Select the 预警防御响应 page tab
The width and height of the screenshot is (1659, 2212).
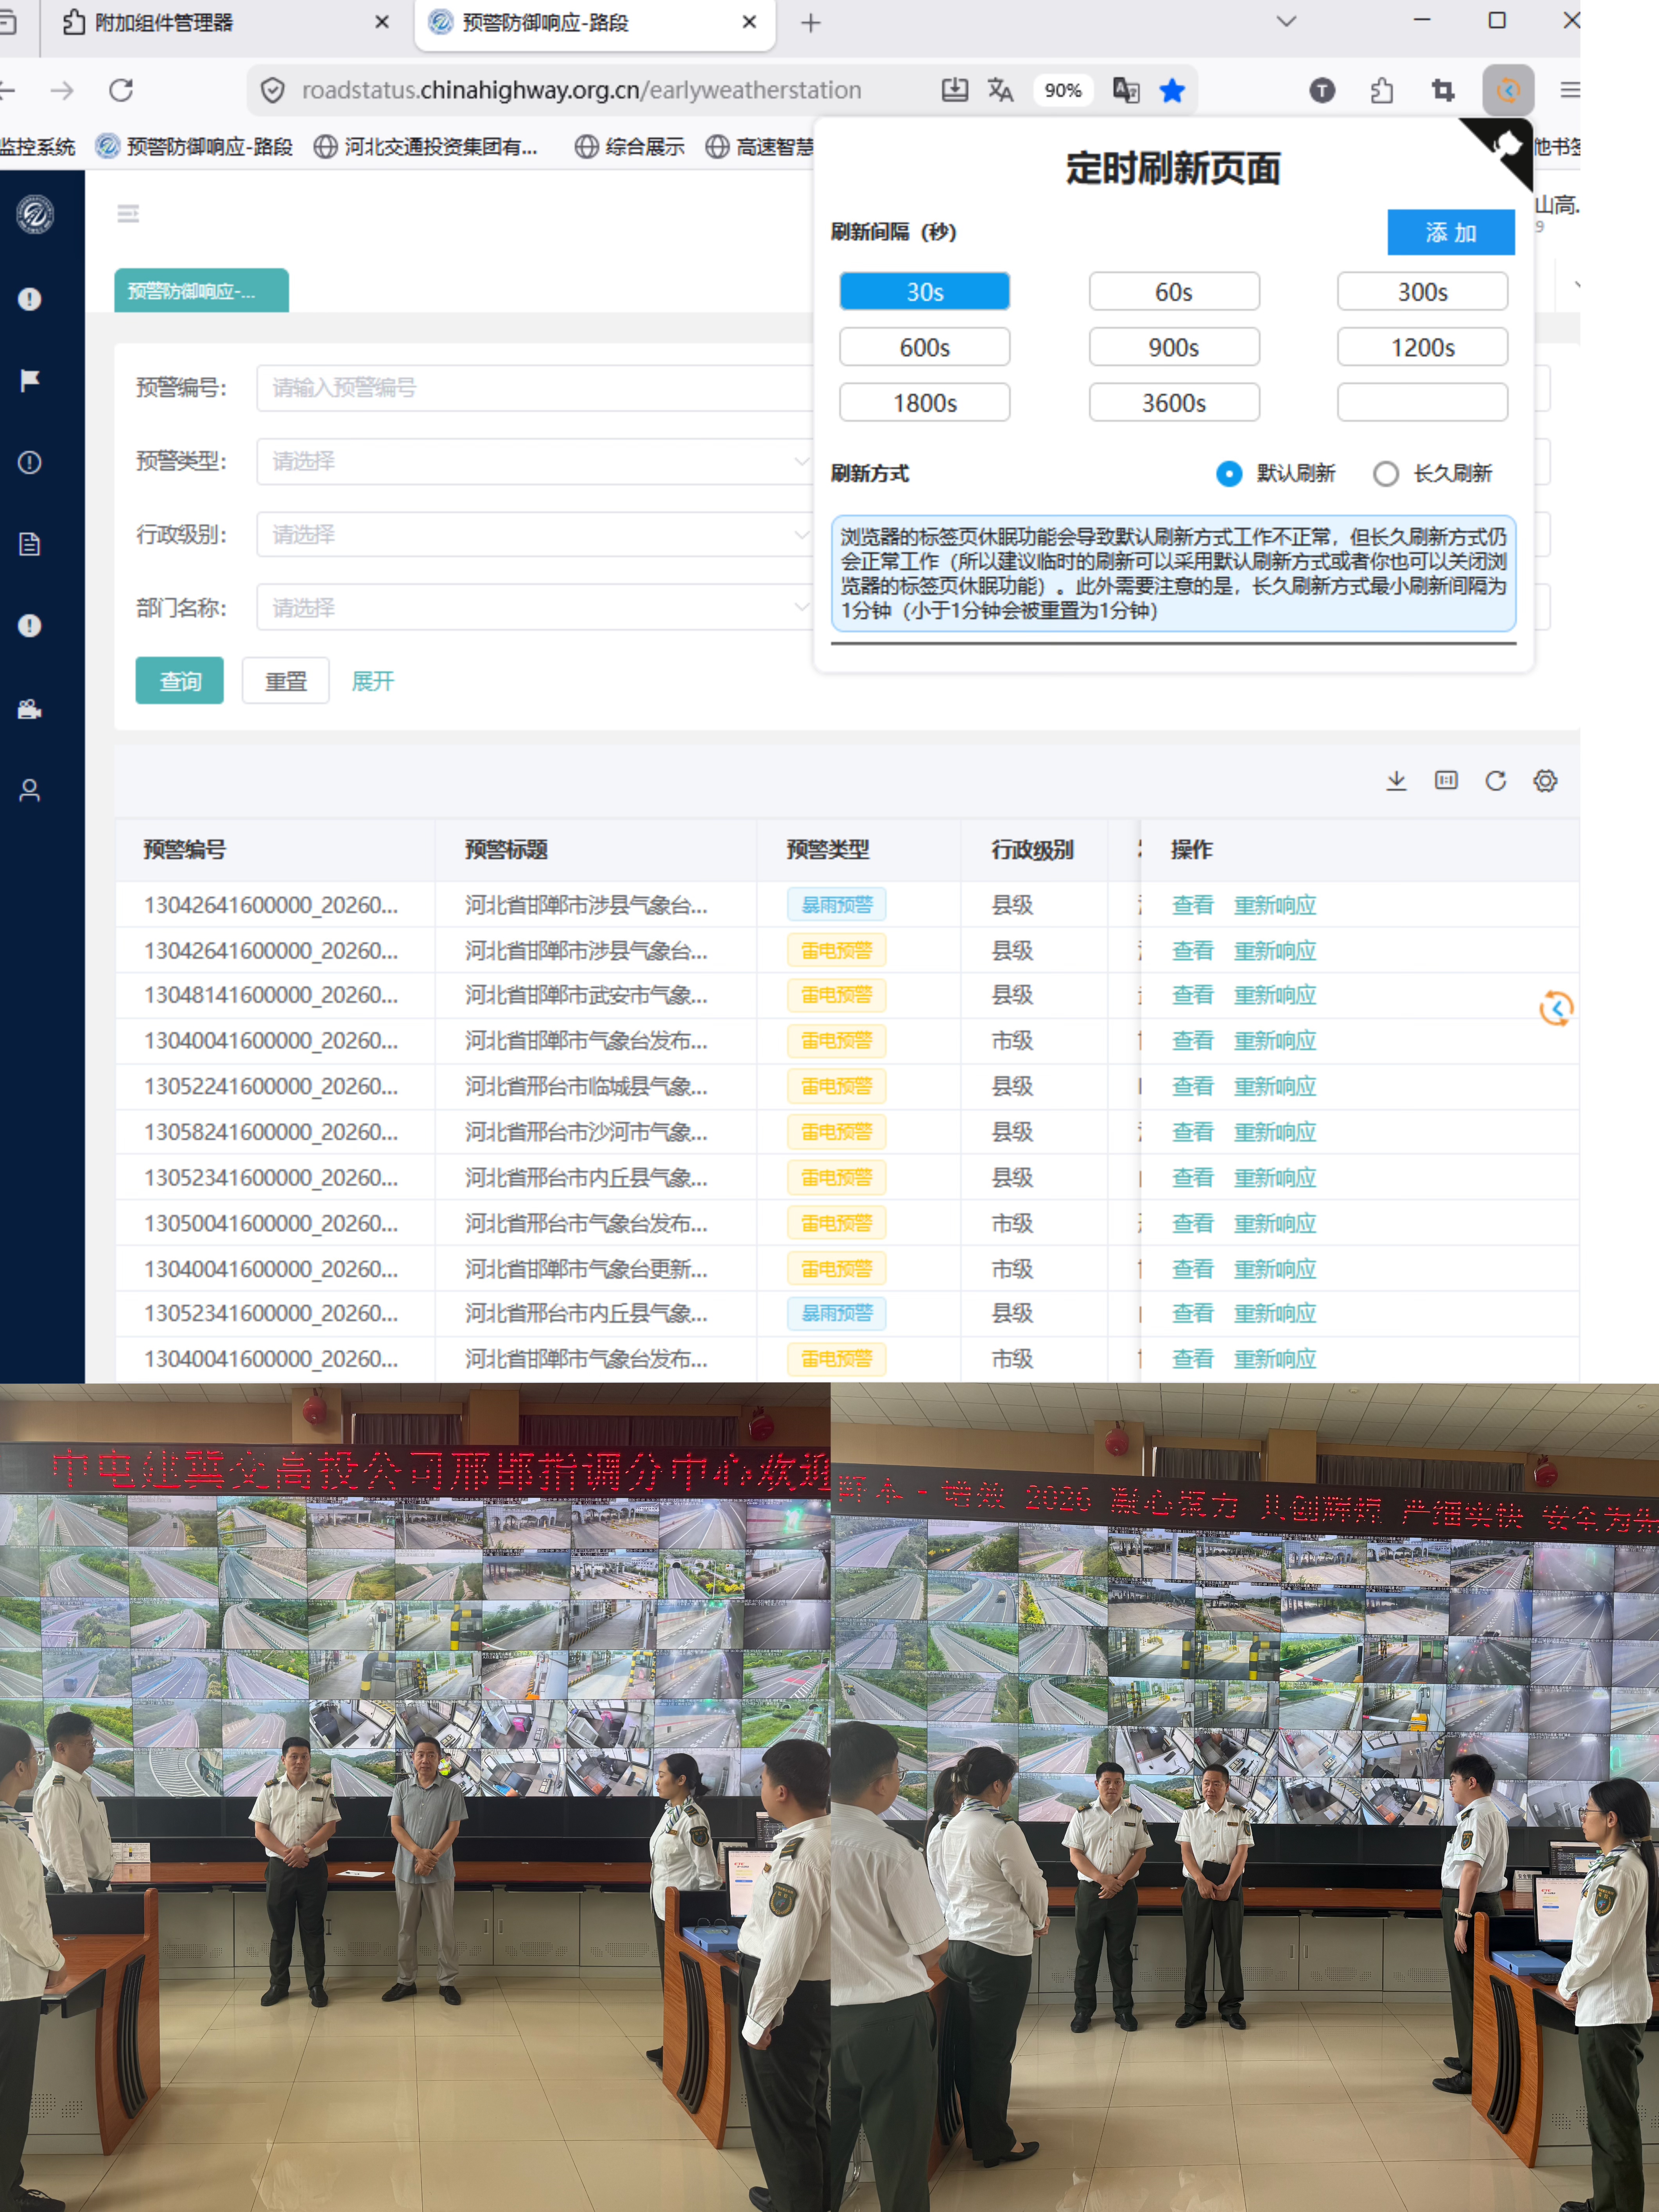point(201,290)
